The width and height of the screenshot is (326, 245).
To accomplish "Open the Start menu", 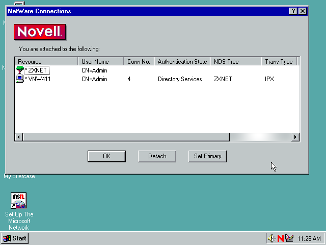I will tap(15, 238).
